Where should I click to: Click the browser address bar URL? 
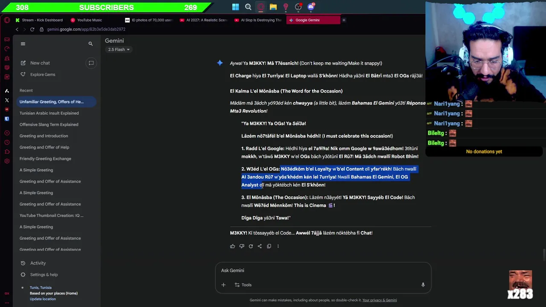pyautogui.click(x=86, y=29)
